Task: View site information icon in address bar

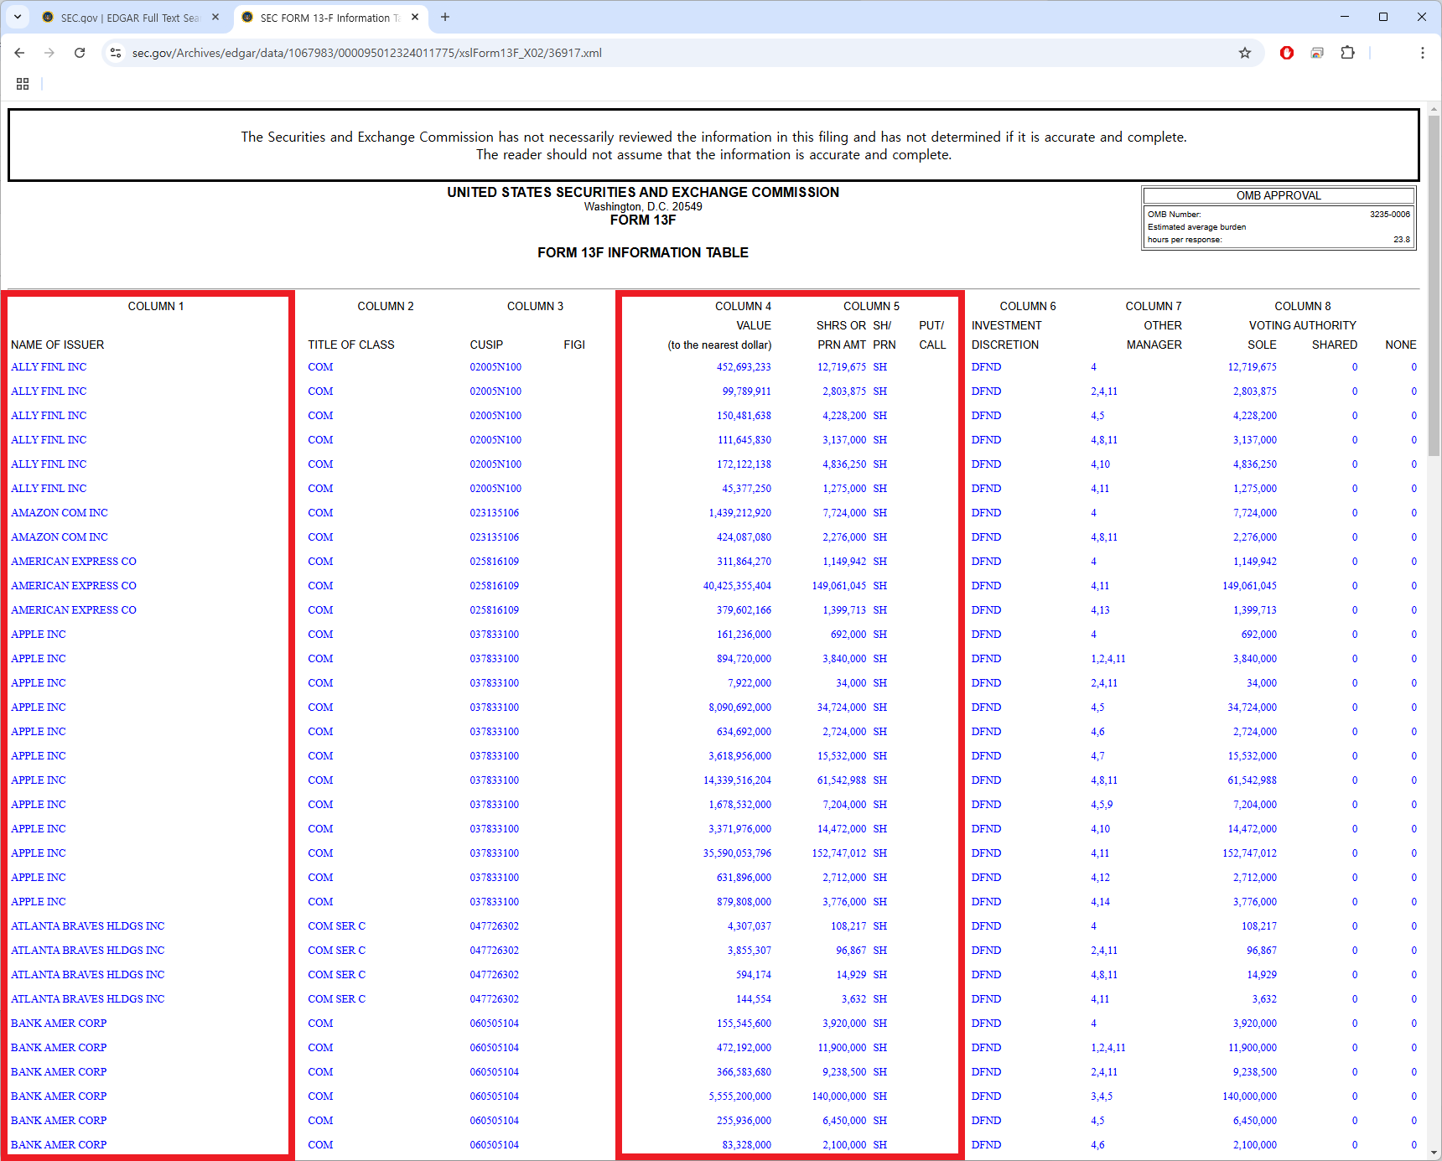Action: 117,53
